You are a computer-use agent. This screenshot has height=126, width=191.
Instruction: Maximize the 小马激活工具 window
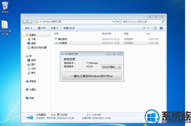(x=114, y=54)
